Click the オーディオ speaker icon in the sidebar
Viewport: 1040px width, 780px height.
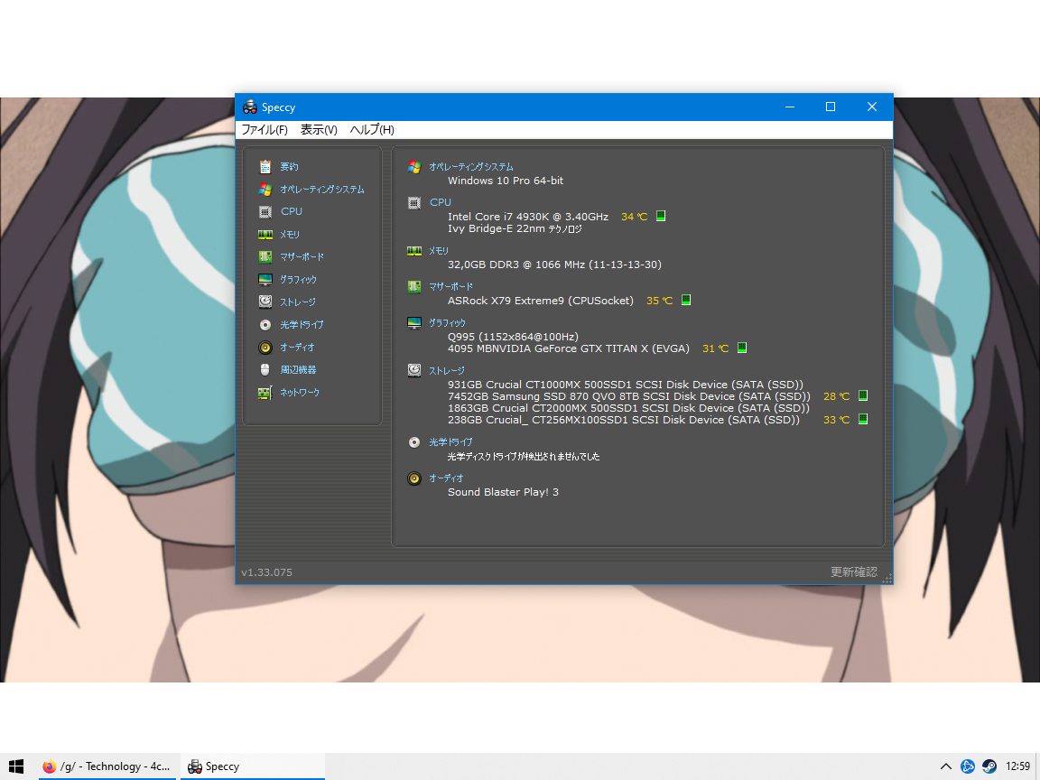click(x=265, y=347)
